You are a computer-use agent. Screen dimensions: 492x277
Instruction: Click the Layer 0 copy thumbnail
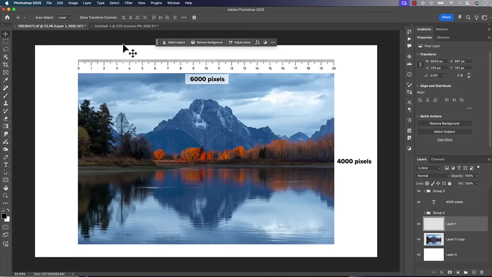[x=434, y=239]
